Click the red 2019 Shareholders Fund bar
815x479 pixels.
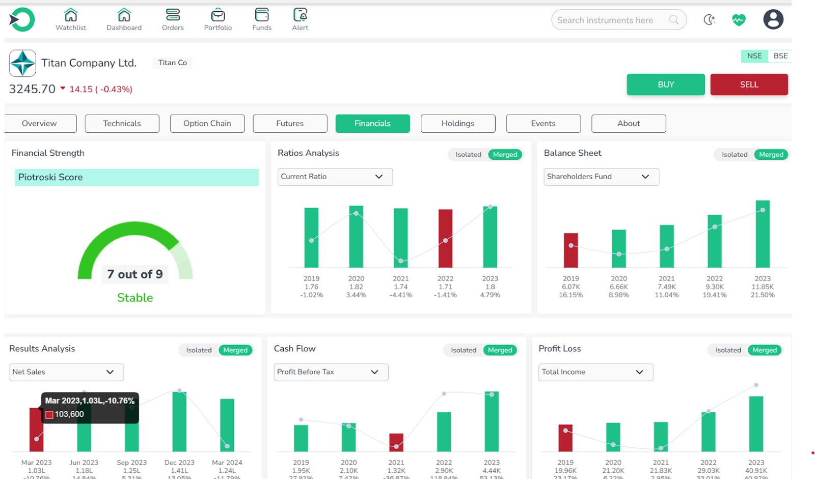[x=571, y=250]
